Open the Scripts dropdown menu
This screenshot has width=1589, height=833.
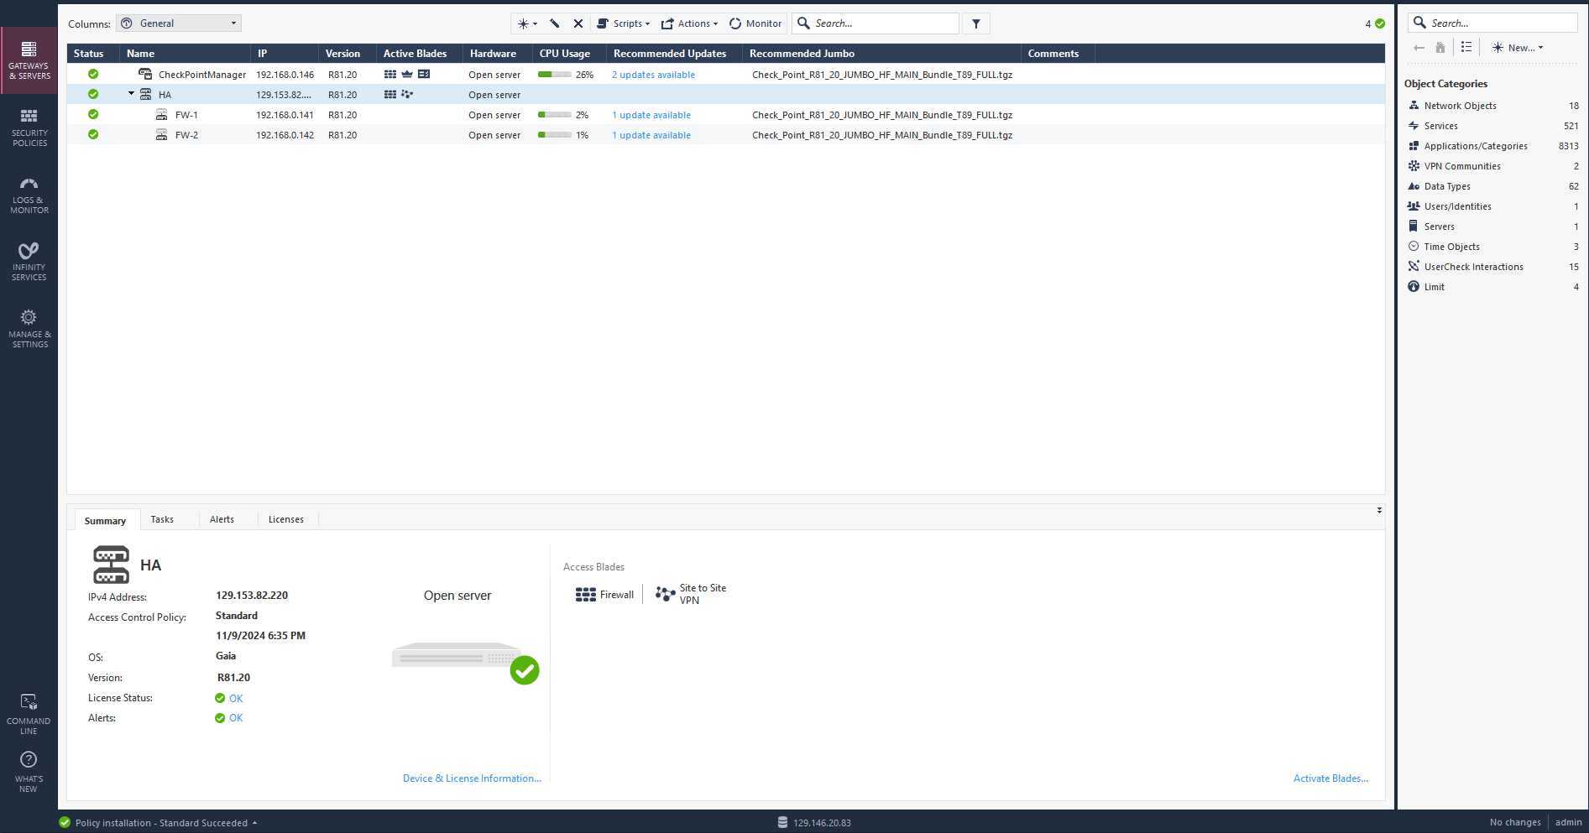pyautogui.click(x=624, y=23)
